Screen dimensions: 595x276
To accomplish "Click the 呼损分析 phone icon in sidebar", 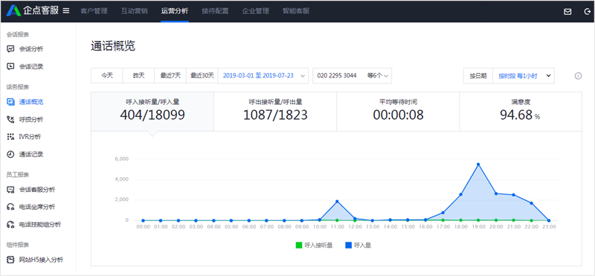I will (10, 119).
